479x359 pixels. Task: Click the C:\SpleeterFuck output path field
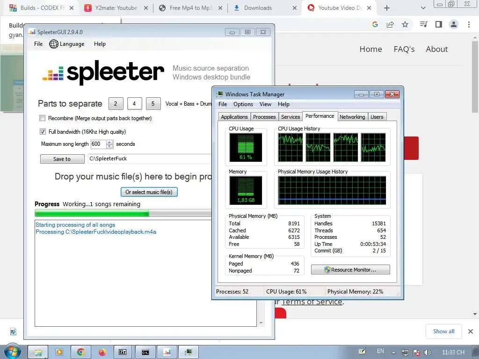[x=150, y=158]
